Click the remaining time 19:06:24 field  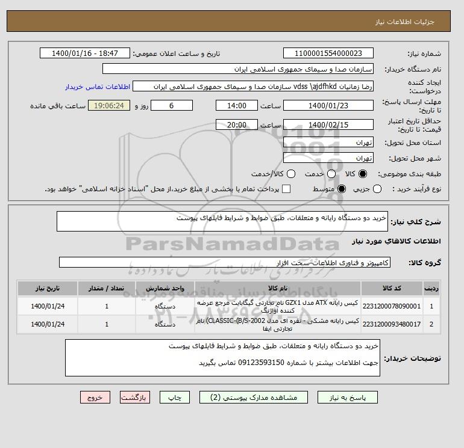click(x=109, y=105)
